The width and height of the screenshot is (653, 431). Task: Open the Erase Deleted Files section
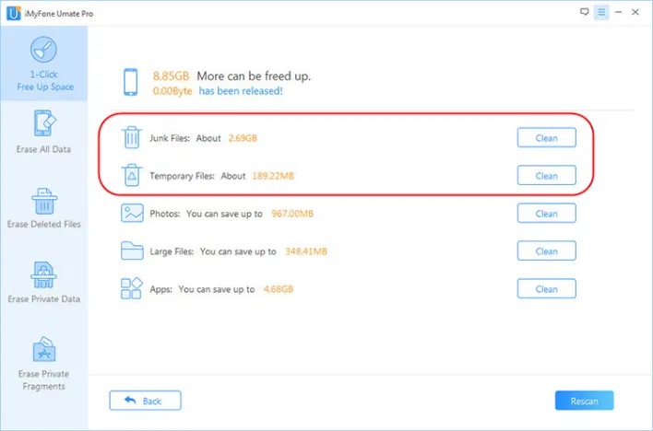43,208
